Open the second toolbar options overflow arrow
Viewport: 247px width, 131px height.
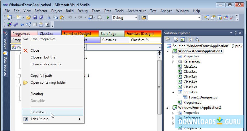[52, 25]
